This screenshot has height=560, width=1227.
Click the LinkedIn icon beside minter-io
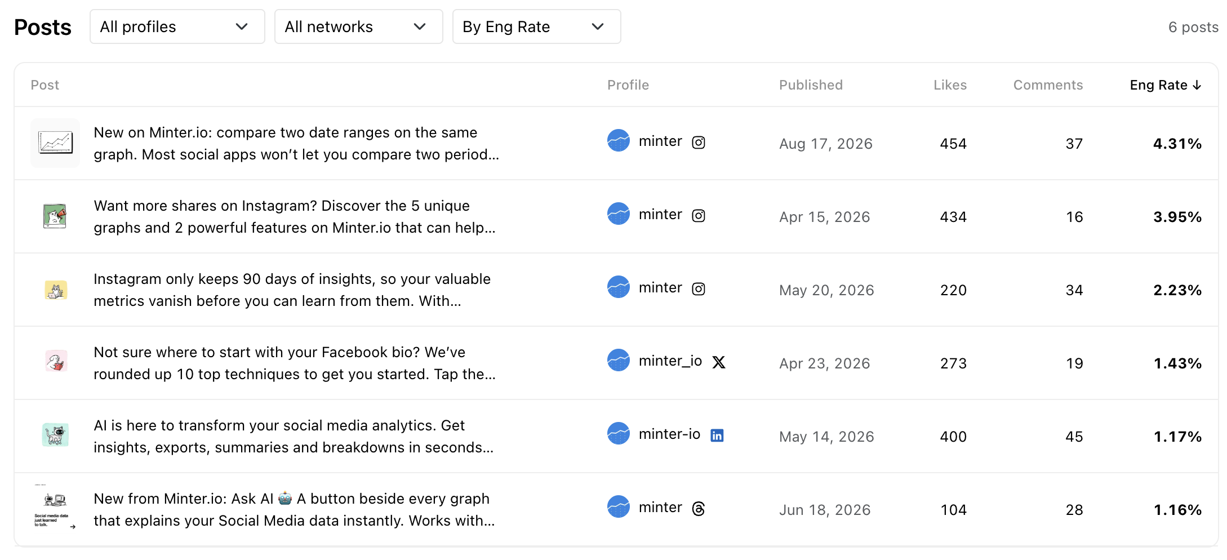click(717, 435)
